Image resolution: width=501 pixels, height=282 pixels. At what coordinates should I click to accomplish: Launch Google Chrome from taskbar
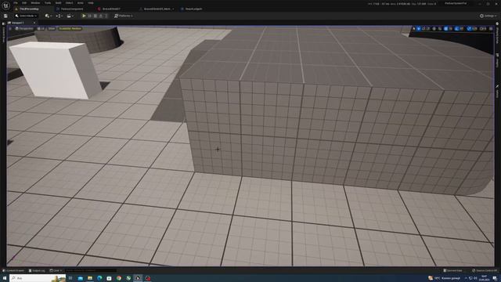(119, 278)
